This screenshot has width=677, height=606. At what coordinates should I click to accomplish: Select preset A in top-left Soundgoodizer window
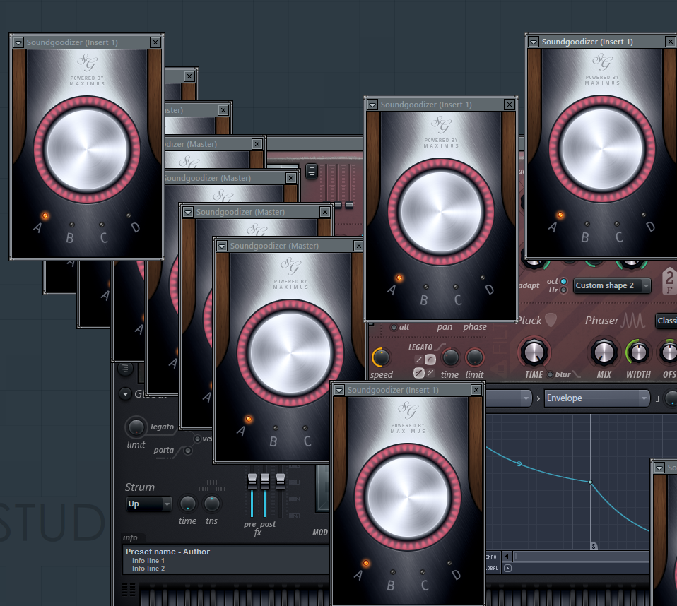click(45, 216)
